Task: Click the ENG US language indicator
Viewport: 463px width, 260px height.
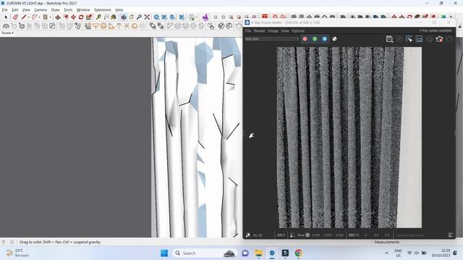Action: [398, 253]
